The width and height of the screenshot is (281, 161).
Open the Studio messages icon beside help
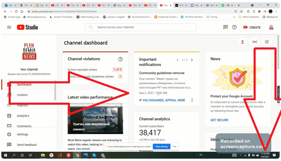pyautogui.click(x=225, y=27)
